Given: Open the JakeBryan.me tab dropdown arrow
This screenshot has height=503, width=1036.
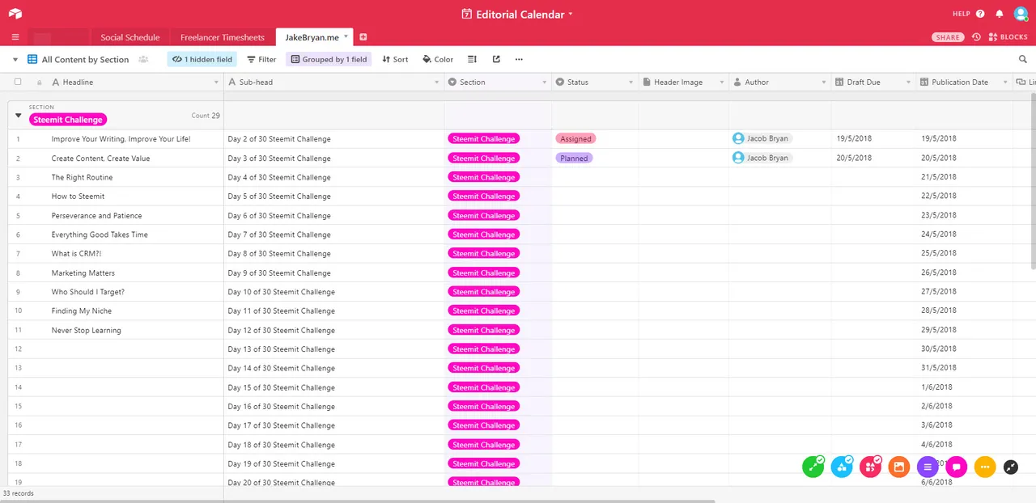Looking at the screenshot, I should [x=346, y=36].
